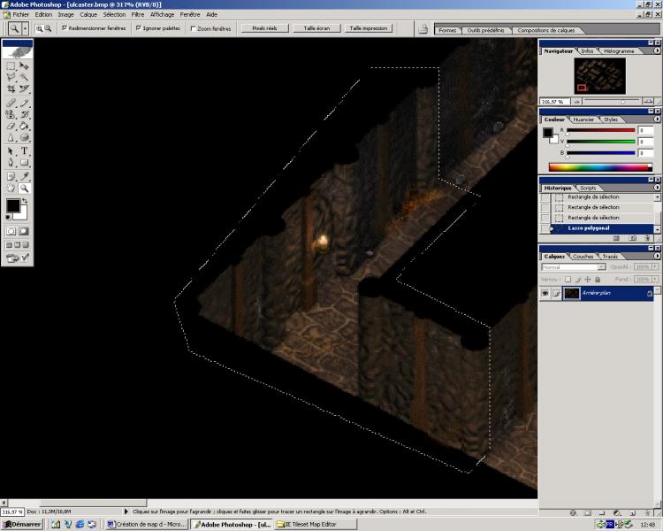The image size is (663, 531).
Task: Open IE Tileset Map Editor taskbar item
Action: 316,524
